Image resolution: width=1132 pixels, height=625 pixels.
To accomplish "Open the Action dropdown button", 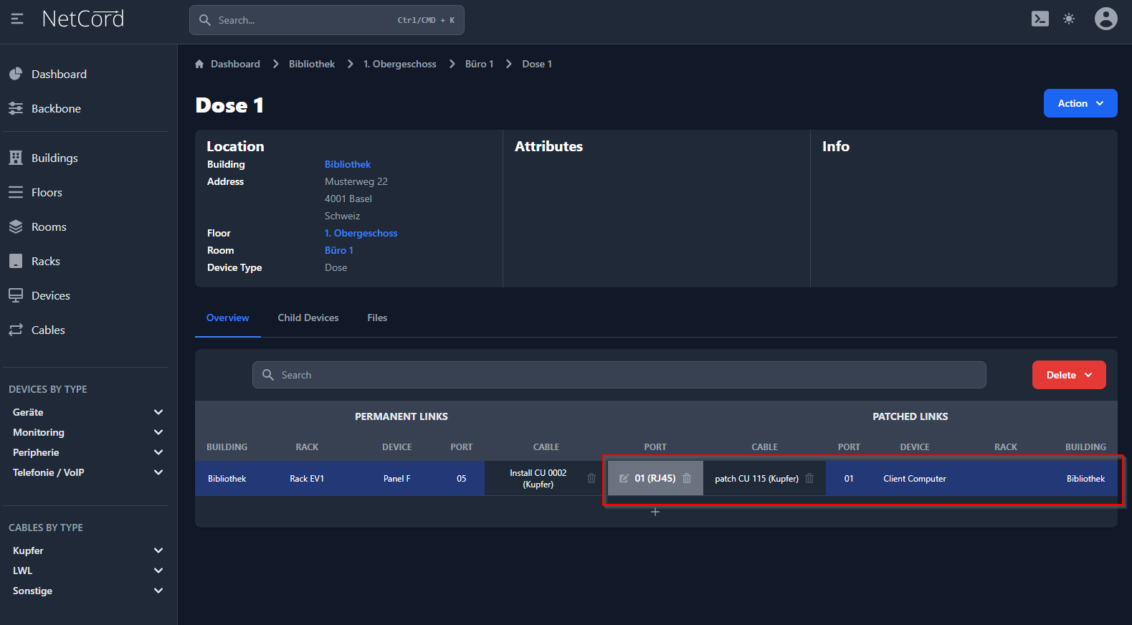I will [x=1080, y=103].
